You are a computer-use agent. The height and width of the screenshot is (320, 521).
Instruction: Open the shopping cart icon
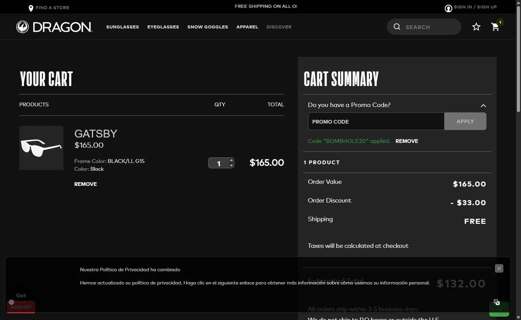[x=495, y=27]
